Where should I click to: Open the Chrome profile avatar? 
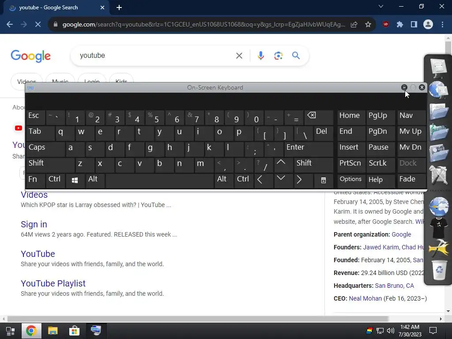(x=428, y=25)
